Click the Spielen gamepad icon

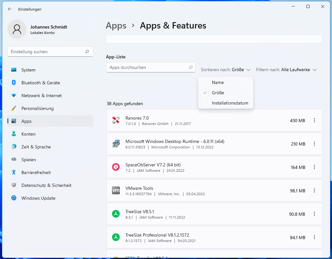(x=14, y=160)
